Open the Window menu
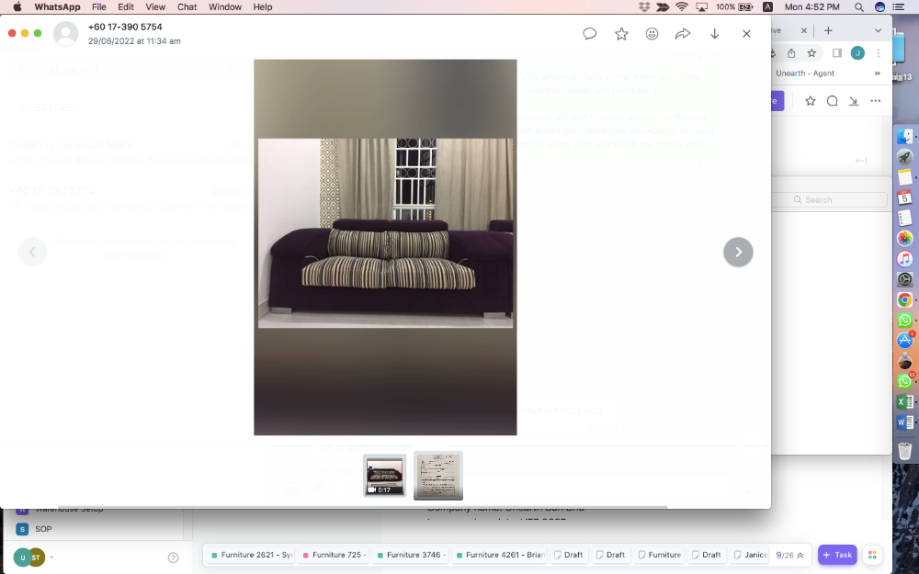Viewport: 919px width, 574px height. 225,6
